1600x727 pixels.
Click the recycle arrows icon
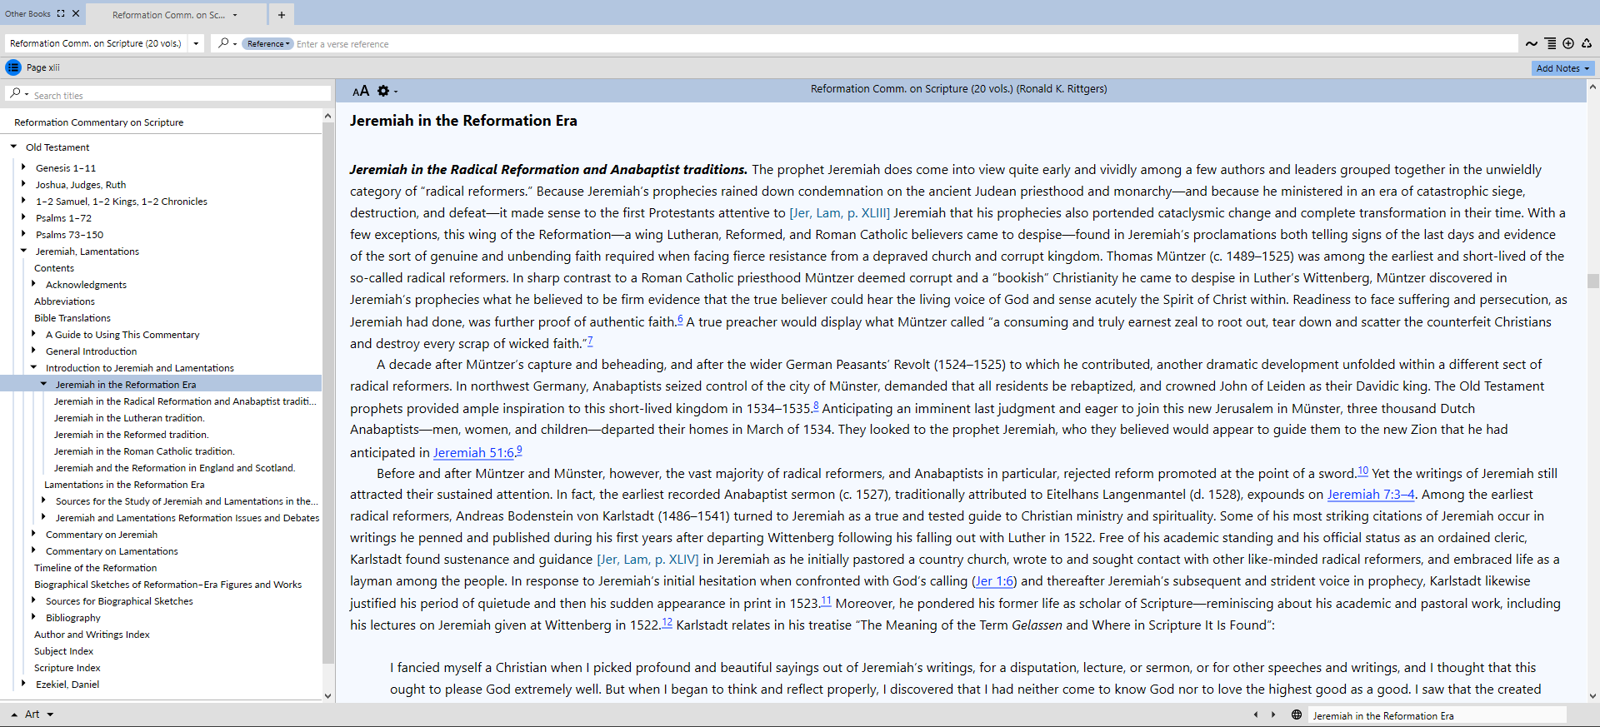coord(1587,43)
